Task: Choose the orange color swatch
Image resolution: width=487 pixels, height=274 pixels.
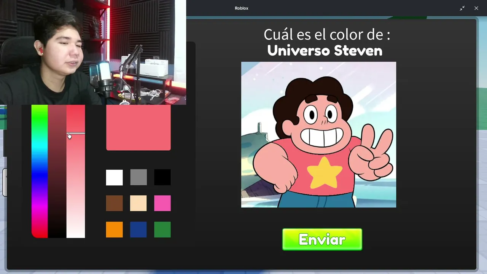Action: point(115,229)
